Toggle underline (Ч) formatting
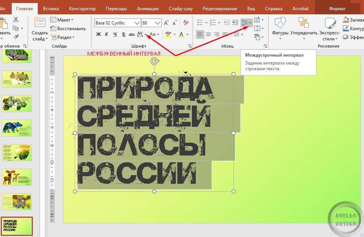The width and height of the screenshot is (364, 237). click(115, 35)
